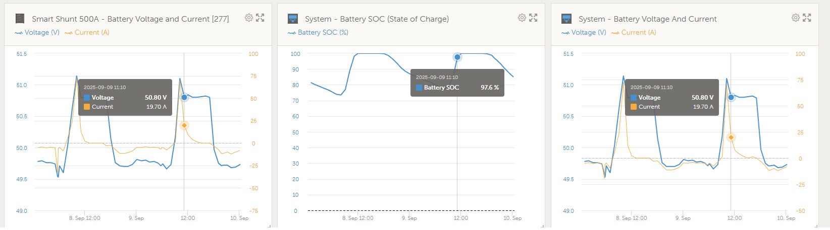Image resolution: width=830 pixels, height=230 pixels.
Task: Click the Smart Shunt 500A widget title
Action: [x=130, y=19]
